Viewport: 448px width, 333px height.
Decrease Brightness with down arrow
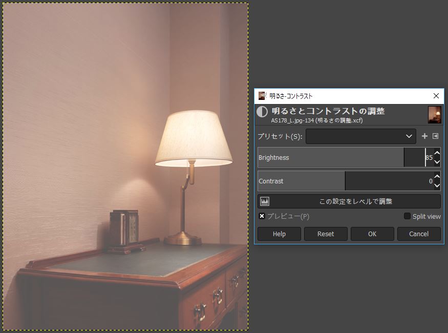[x=437, y=162]
